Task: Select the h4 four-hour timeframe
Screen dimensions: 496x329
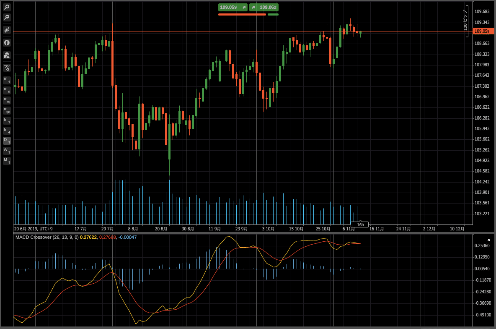Action: [x=7, y=131]
